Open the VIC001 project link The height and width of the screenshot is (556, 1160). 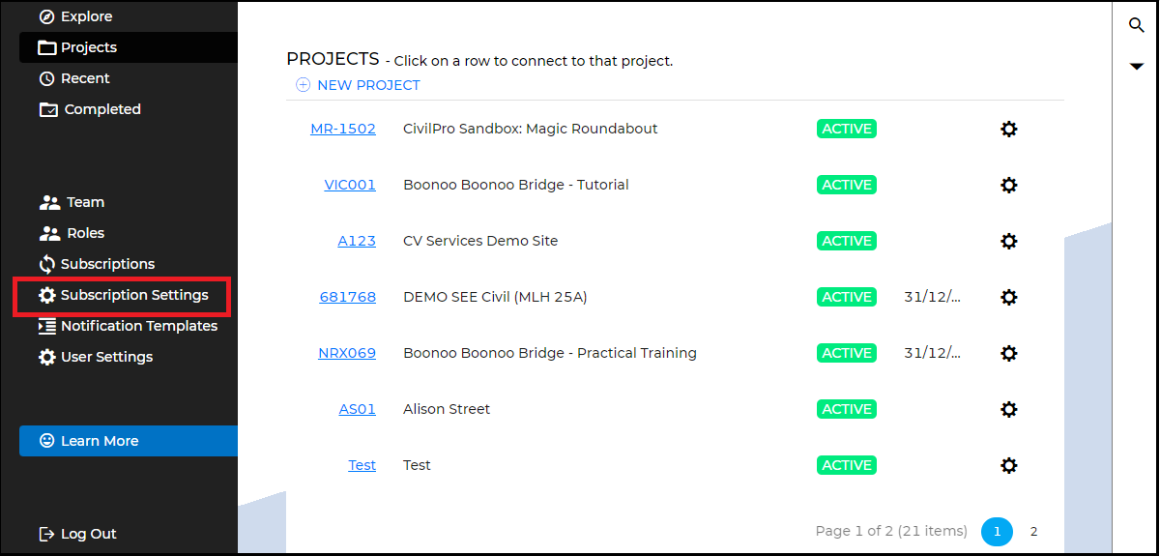(x=350, y=185)
